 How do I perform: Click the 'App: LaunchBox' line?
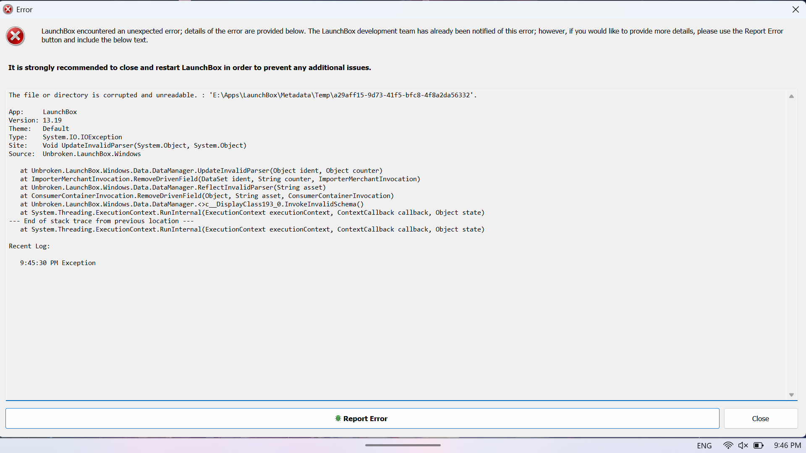click(43, 112)
